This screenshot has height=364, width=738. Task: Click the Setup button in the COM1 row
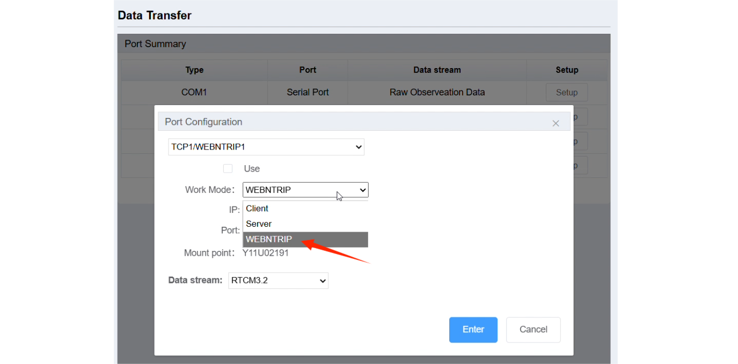567,92
